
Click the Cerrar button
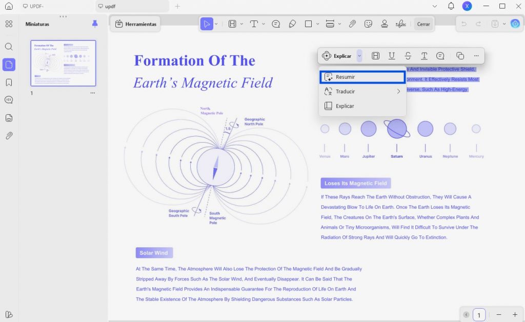pos(423,24)
